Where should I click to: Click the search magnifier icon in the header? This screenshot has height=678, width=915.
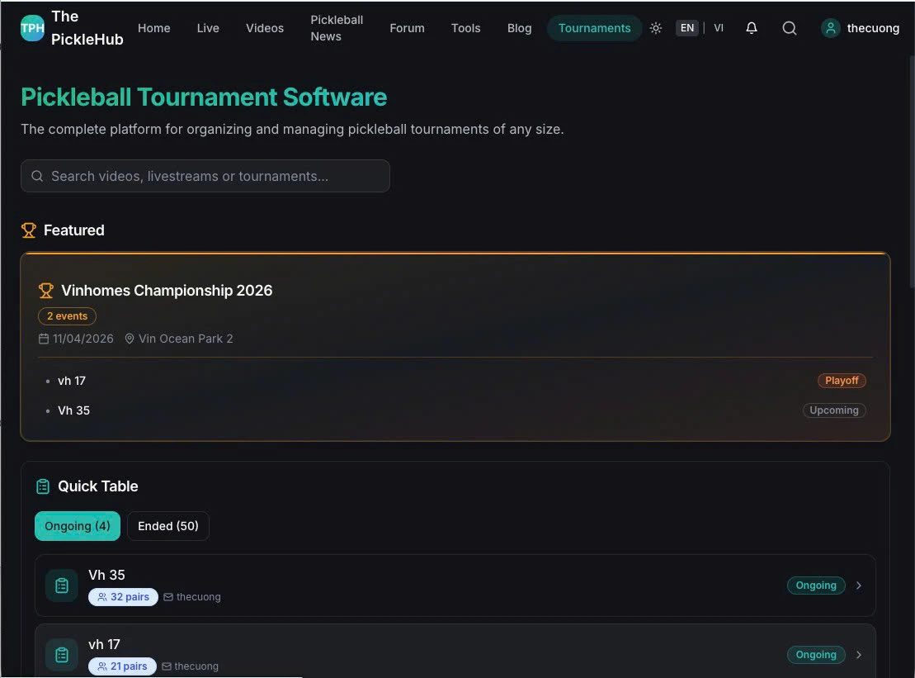click(790, 27)
